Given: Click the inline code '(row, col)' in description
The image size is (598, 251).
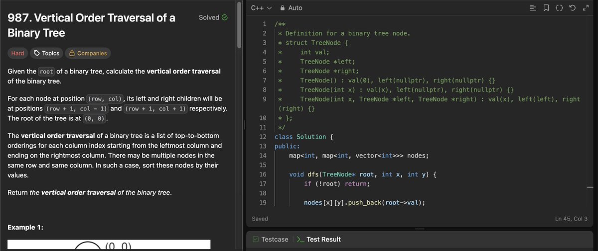Looking at the screenshot, I should coord(105,99).
